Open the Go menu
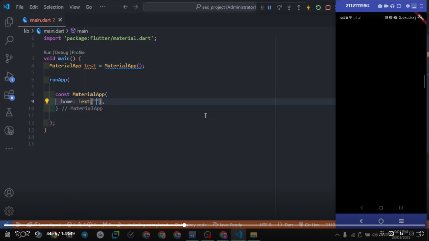Viewport: 429px width, 241px height. click(x=89, y=7)
